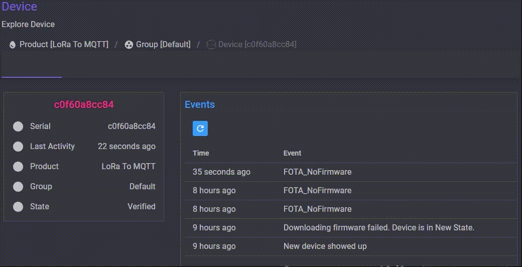
Task: Click the circle icon beside Group row
Action: (18, 187)
